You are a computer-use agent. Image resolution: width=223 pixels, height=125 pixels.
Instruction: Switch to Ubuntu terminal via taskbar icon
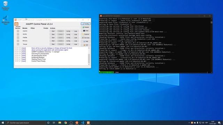77,123
